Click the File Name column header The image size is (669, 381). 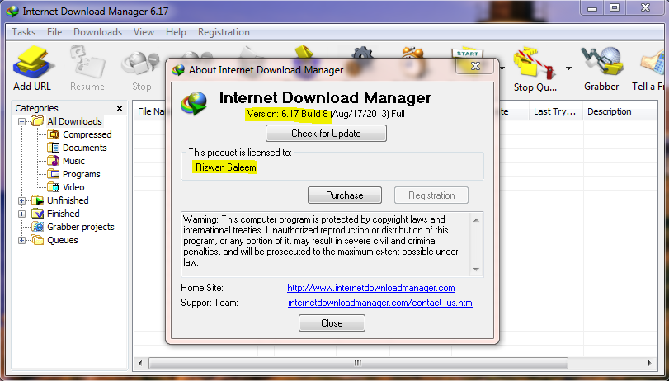tap(150, 112)
